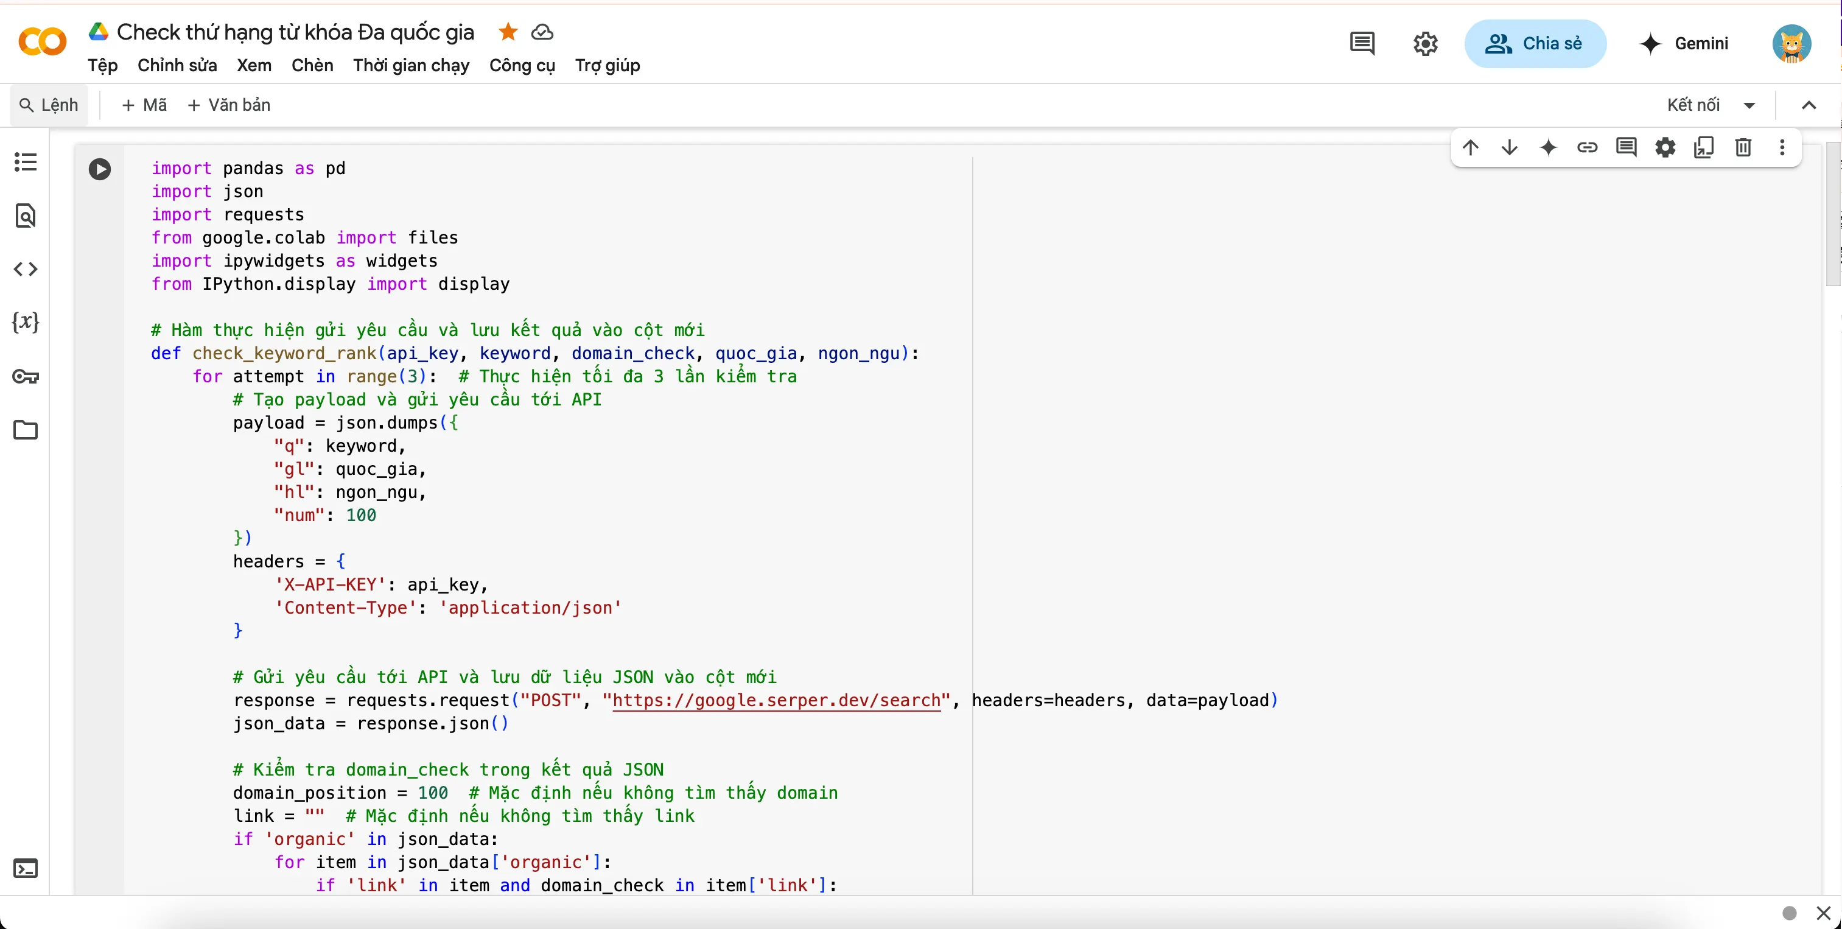1842x929 pixels.
Task: Open the find and replace panel
Action: click(26, 216)
